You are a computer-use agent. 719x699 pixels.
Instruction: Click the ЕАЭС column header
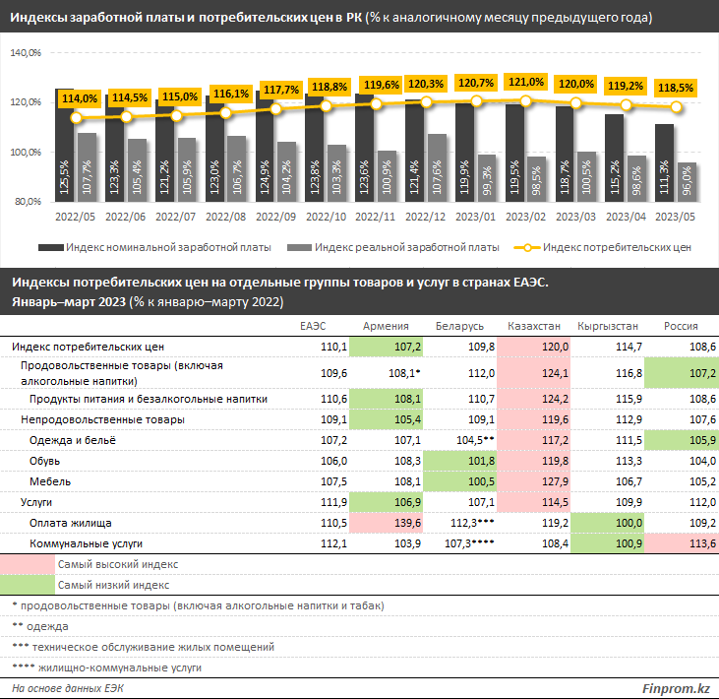point(313,326)
